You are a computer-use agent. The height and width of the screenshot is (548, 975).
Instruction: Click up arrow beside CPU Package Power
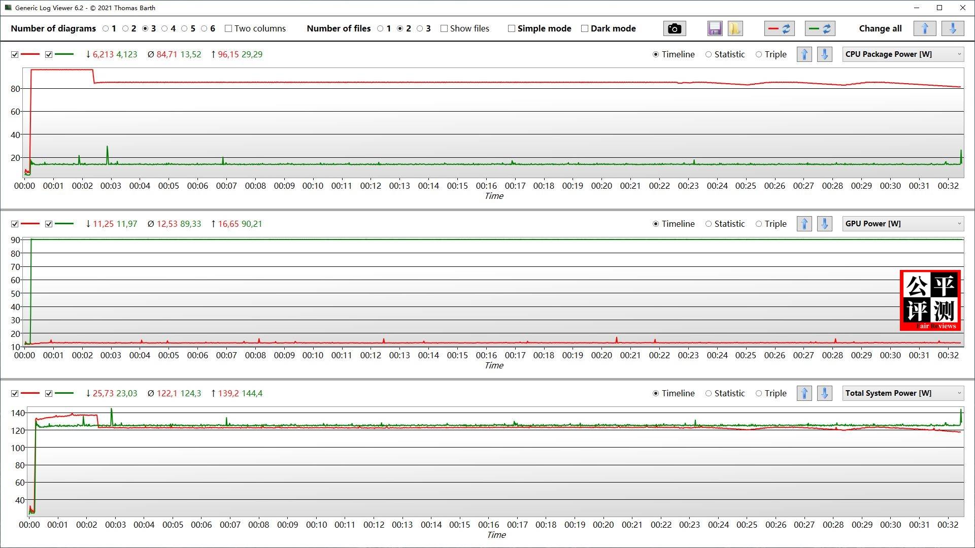point(804,54)
